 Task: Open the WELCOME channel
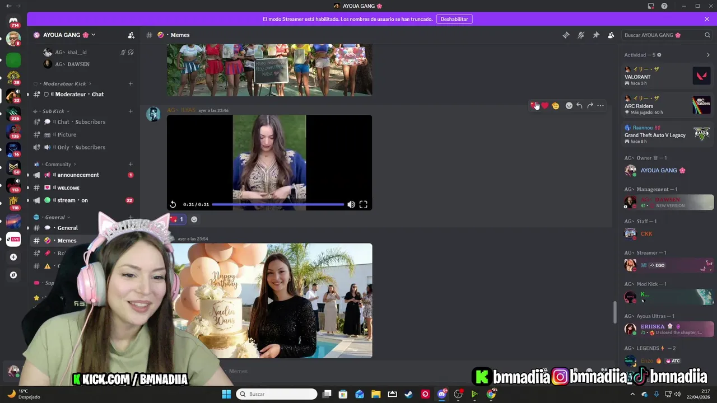click(x=83, y=188)
